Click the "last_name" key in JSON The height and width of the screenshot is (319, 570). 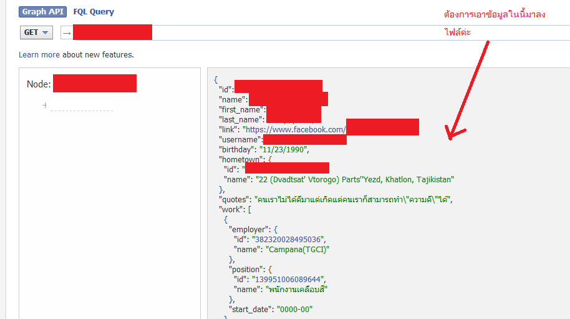point(241,119)
